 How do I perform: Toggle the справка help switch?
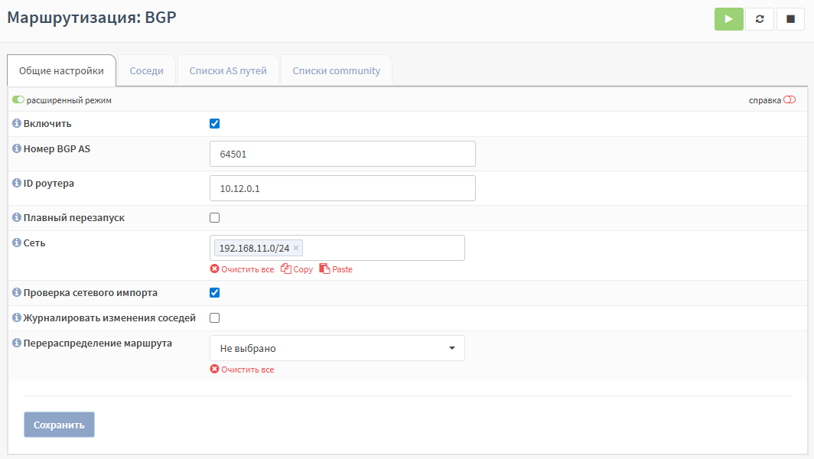pos(790,99)
